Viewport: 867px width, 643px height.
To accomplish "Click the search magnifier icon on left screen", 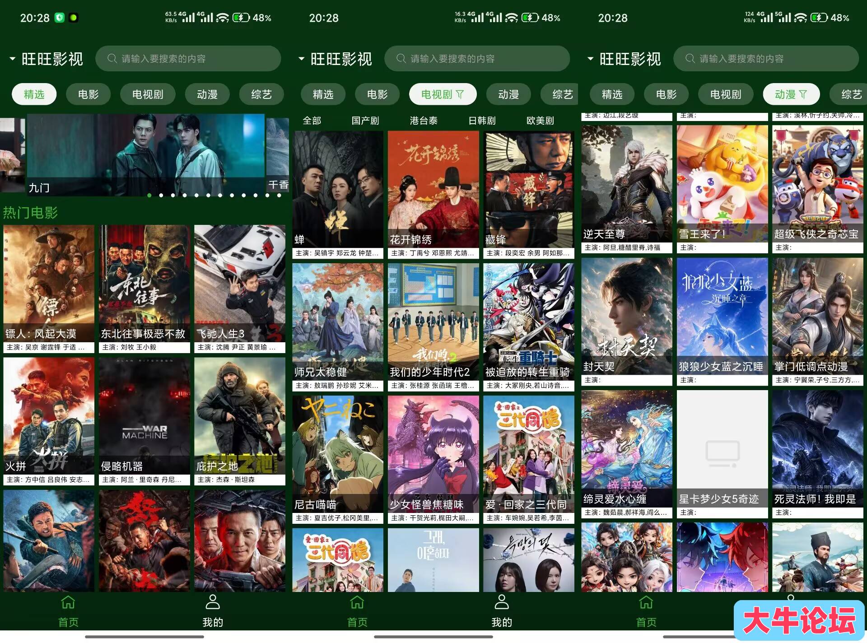I will tap(112, 59).
